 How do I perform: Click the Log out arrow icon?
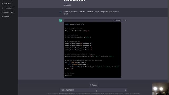(x=2, y=17)
